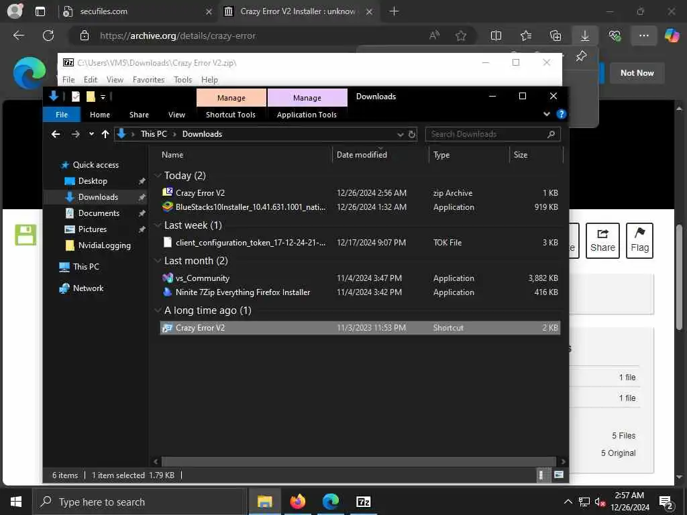687x515 pixels.
Task: Collapse the Last month group
Action: click(158, 261)
